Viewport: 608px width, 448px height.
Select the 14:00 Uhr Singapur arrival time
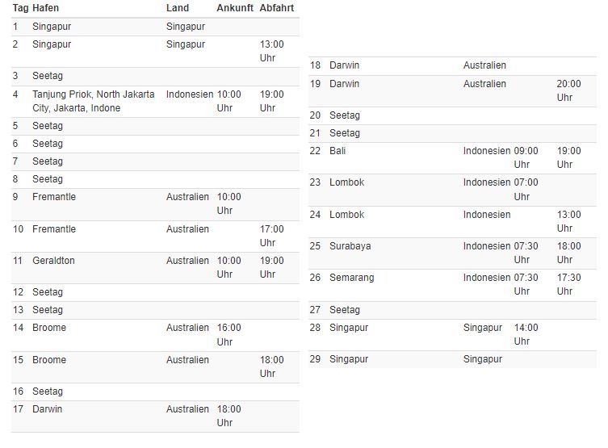coord(526,334)
